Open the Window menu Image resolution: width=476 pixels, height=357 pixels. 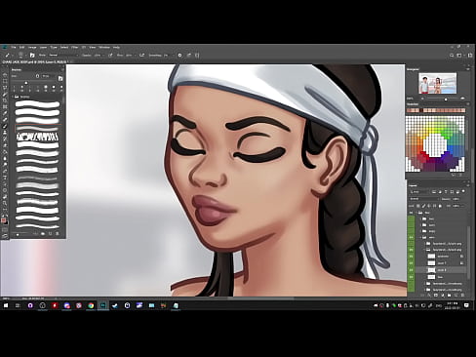pyautogui.click(x=104, y=47)
